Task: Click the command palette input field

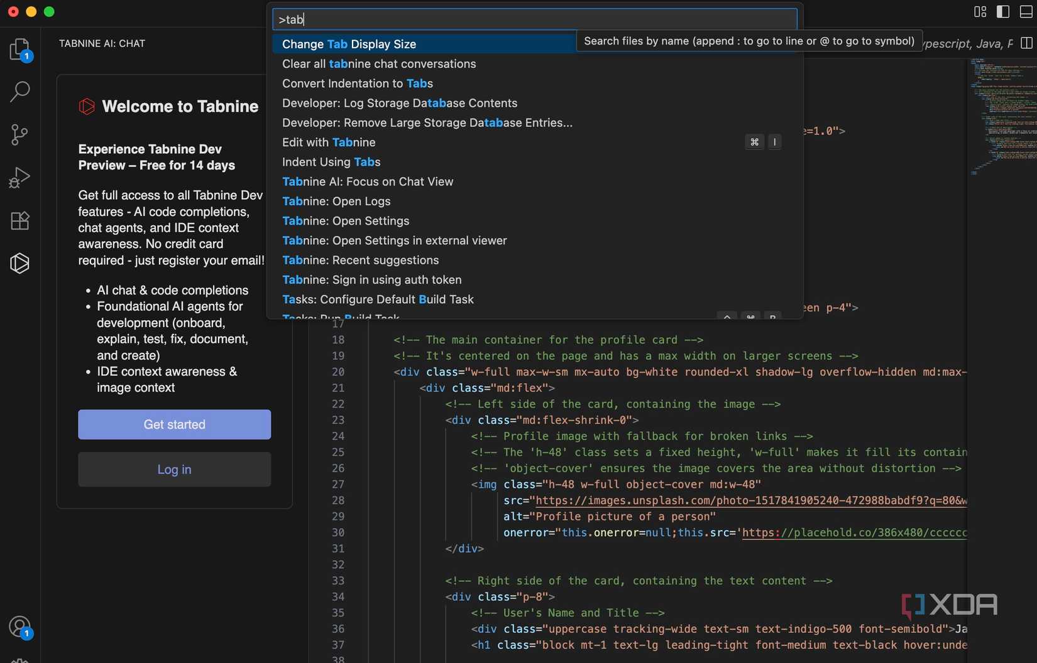Action: (534, 19)
